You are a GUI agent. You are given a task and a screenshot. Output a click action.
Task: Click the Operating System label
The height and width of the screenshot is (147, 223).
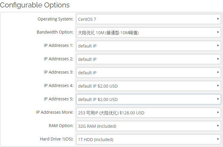pos(55,19)
